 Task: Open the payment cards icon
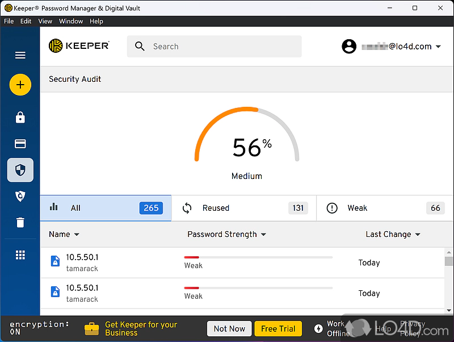coord(20,144)
